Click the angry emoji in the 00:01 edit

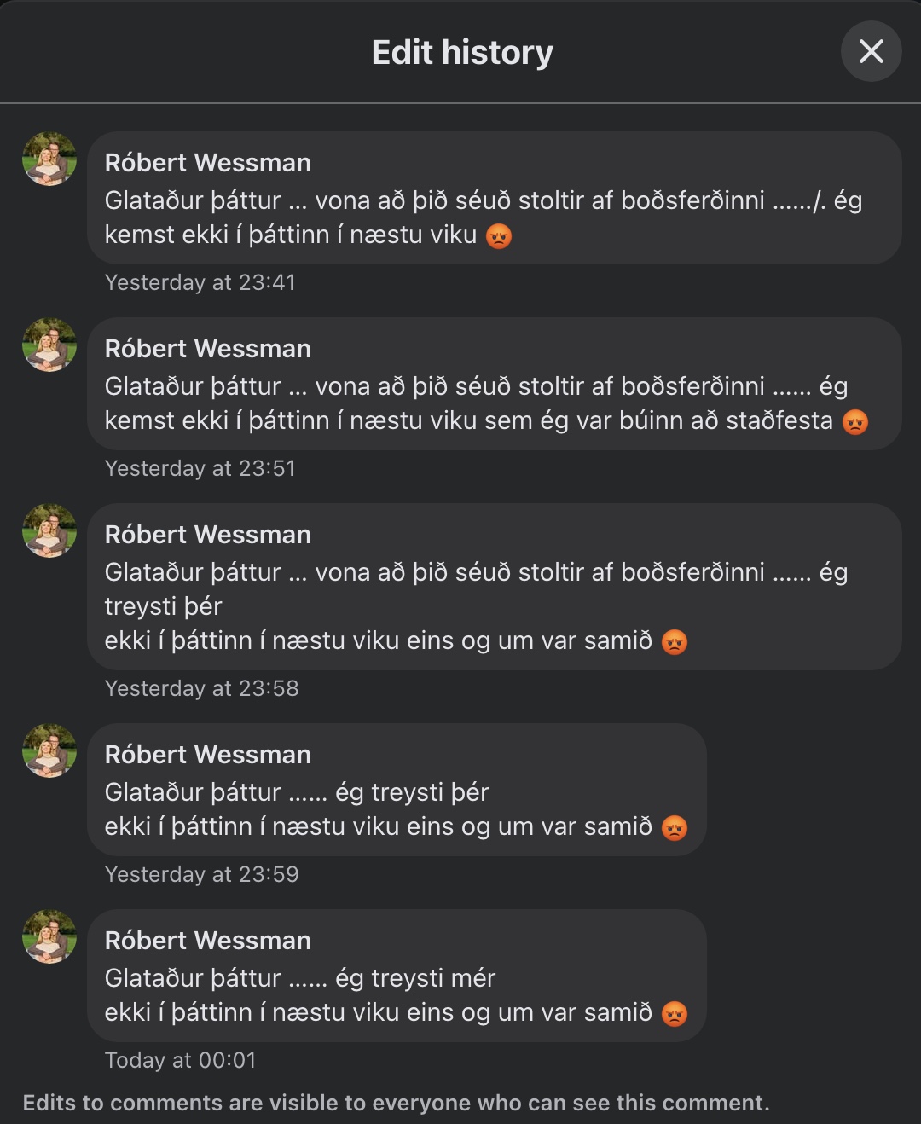point(675,1013)
